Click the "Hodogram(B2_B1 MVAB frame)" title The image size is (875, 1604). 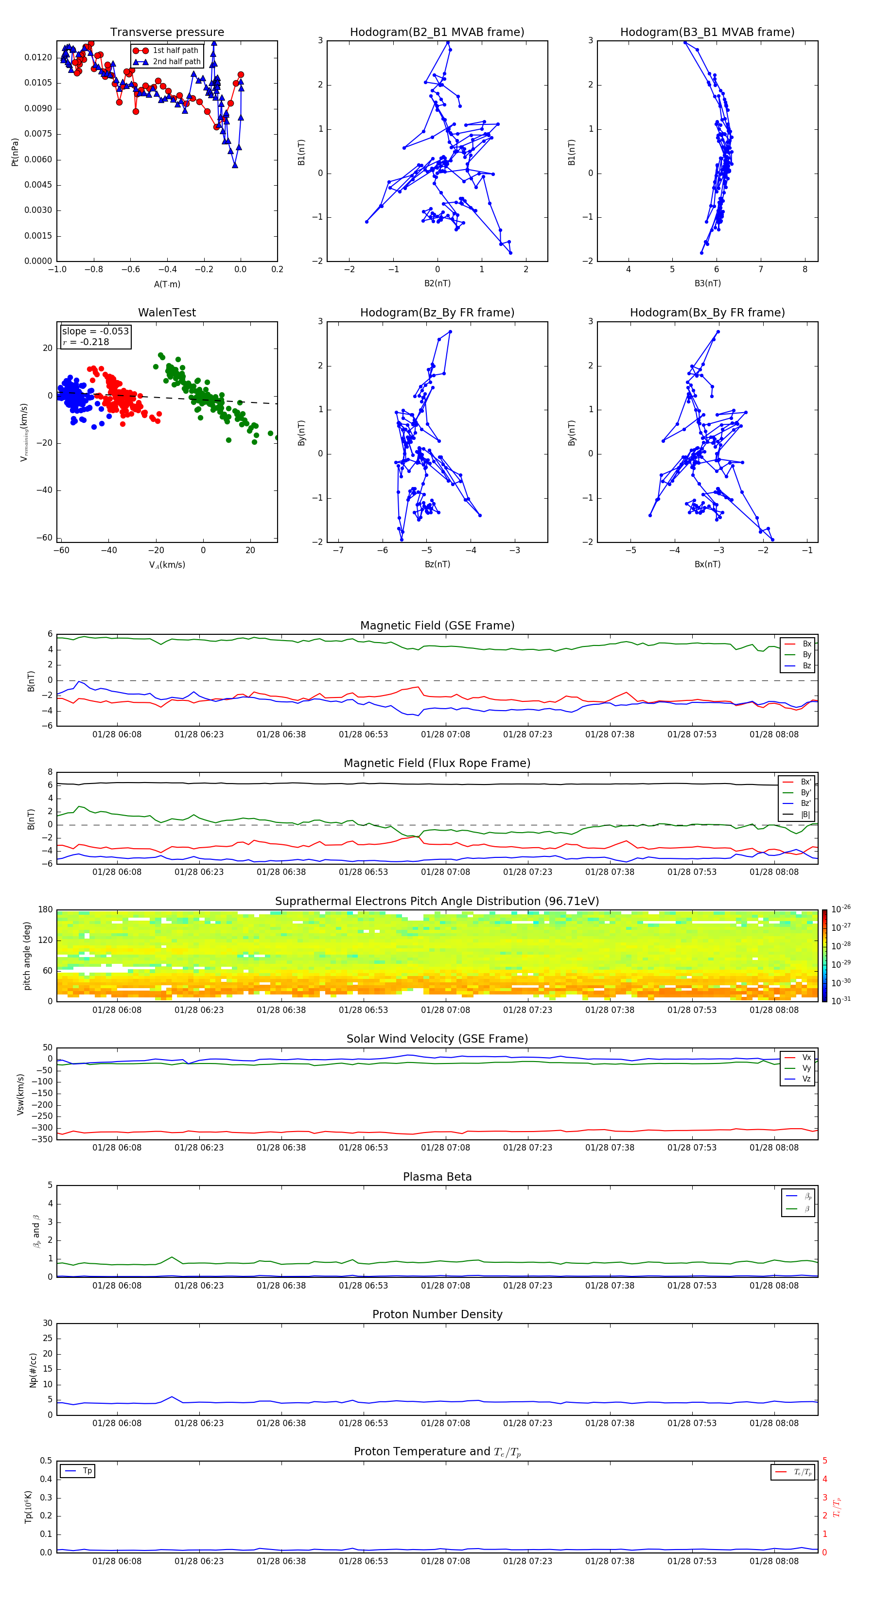coord(437,33)
